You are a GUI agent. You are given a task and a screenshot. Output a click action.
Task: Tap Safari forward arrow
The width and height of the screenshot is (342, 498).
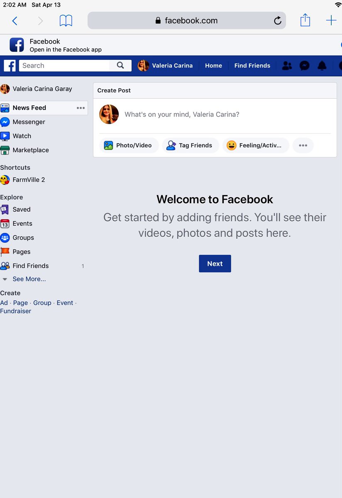tap(40, 21)
